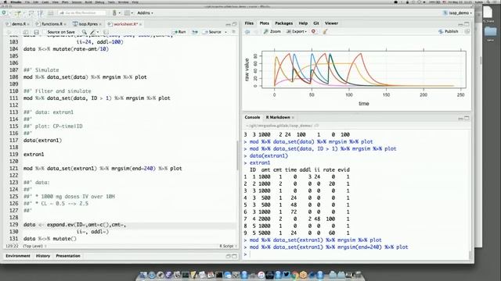
Task: Click the Go to file/function field
Action: click(82, 12)
